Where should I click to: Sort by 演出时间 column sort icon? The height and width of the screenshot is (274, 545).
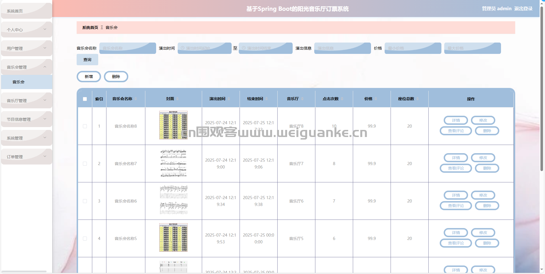tap(229, 99)
